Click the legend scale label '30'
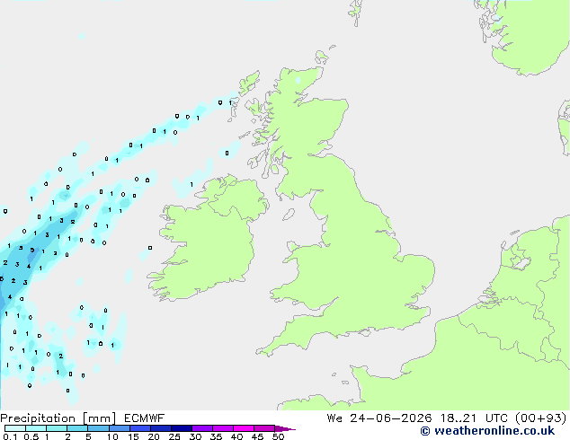Screen dimensions: 570x440 (195, 436)
